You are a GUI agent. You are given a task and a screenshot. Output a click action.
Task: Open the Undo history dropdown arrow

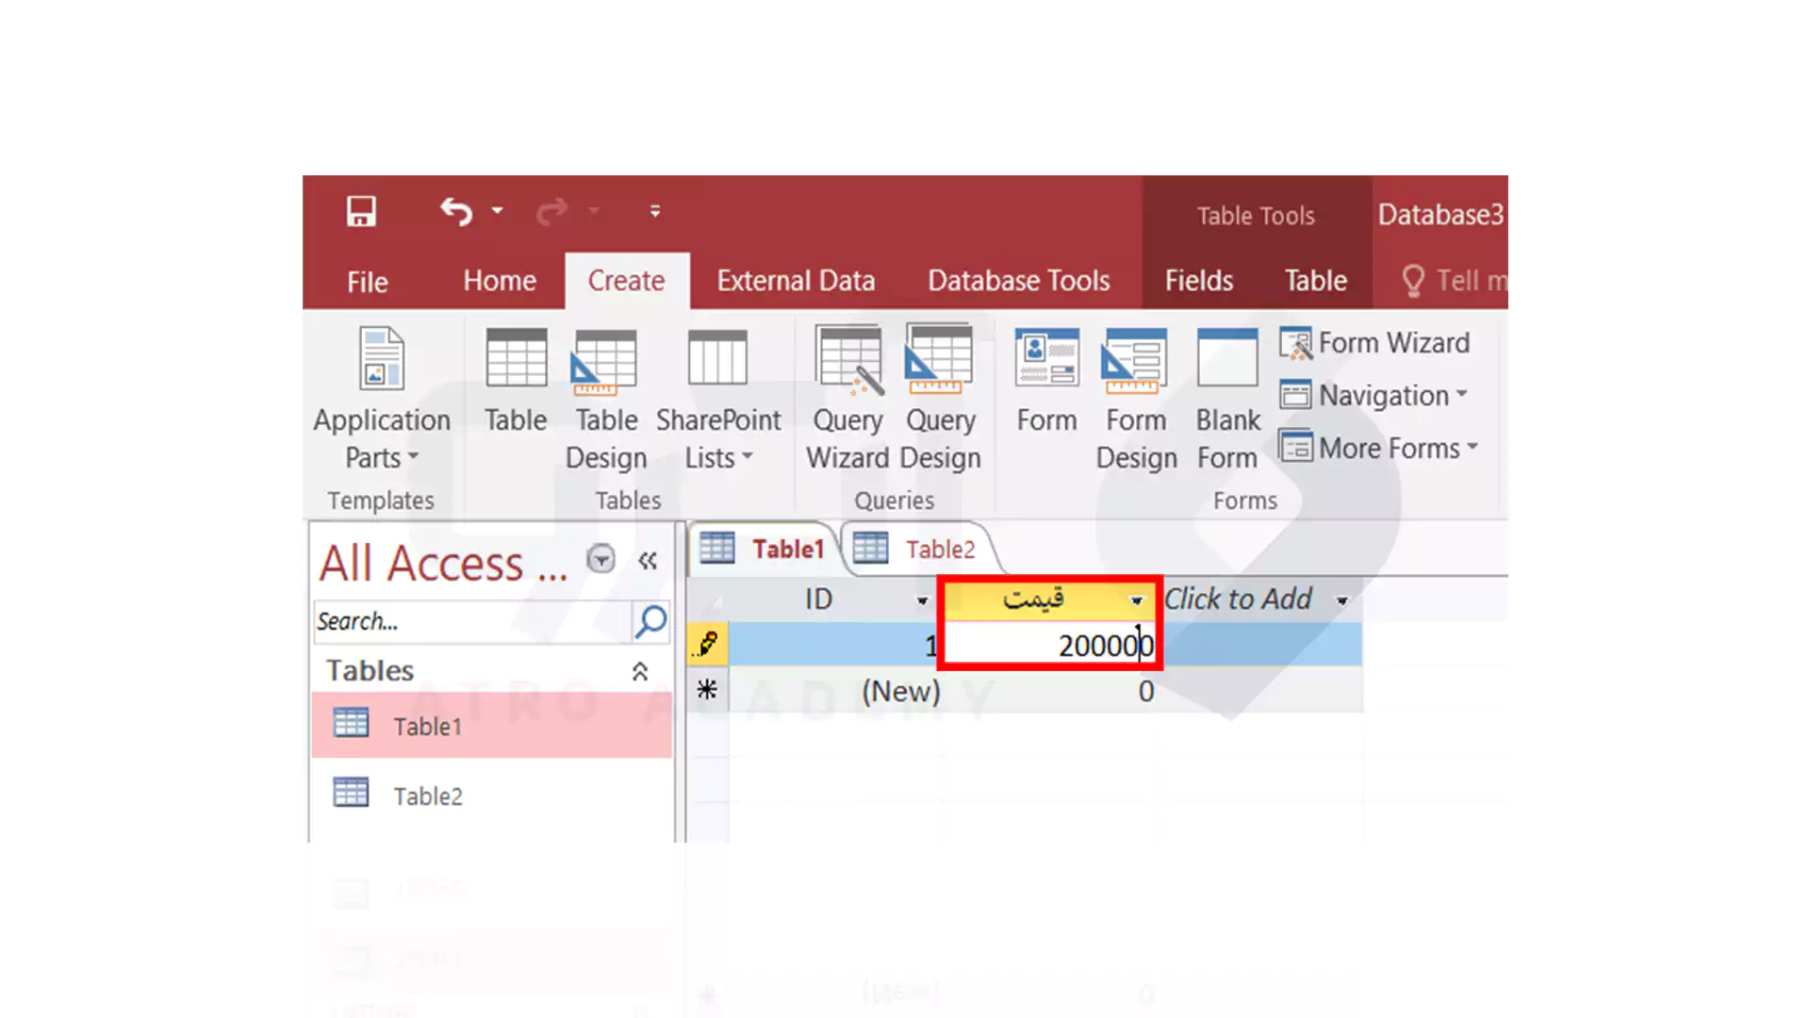[x=497, y=211]
